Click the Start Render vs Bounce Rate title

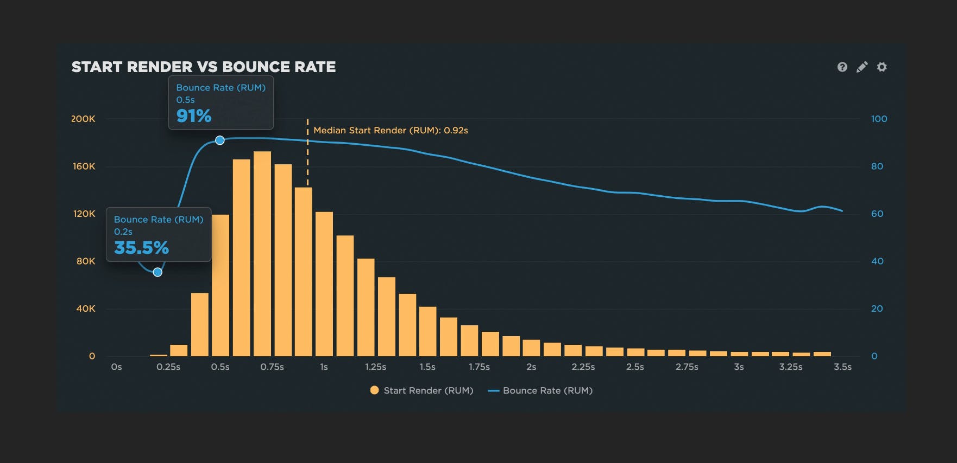click(204, 67)
